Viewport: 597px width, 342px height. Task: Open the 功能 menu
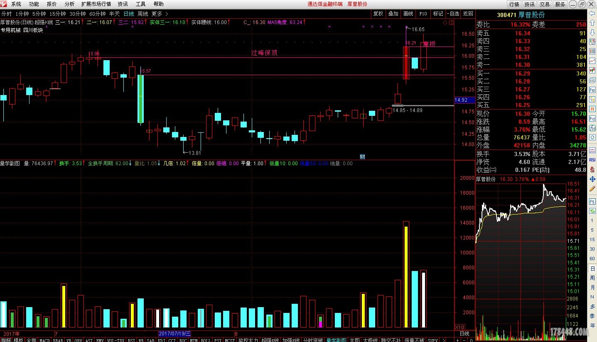pyautogui.click(x=34, y=4)
